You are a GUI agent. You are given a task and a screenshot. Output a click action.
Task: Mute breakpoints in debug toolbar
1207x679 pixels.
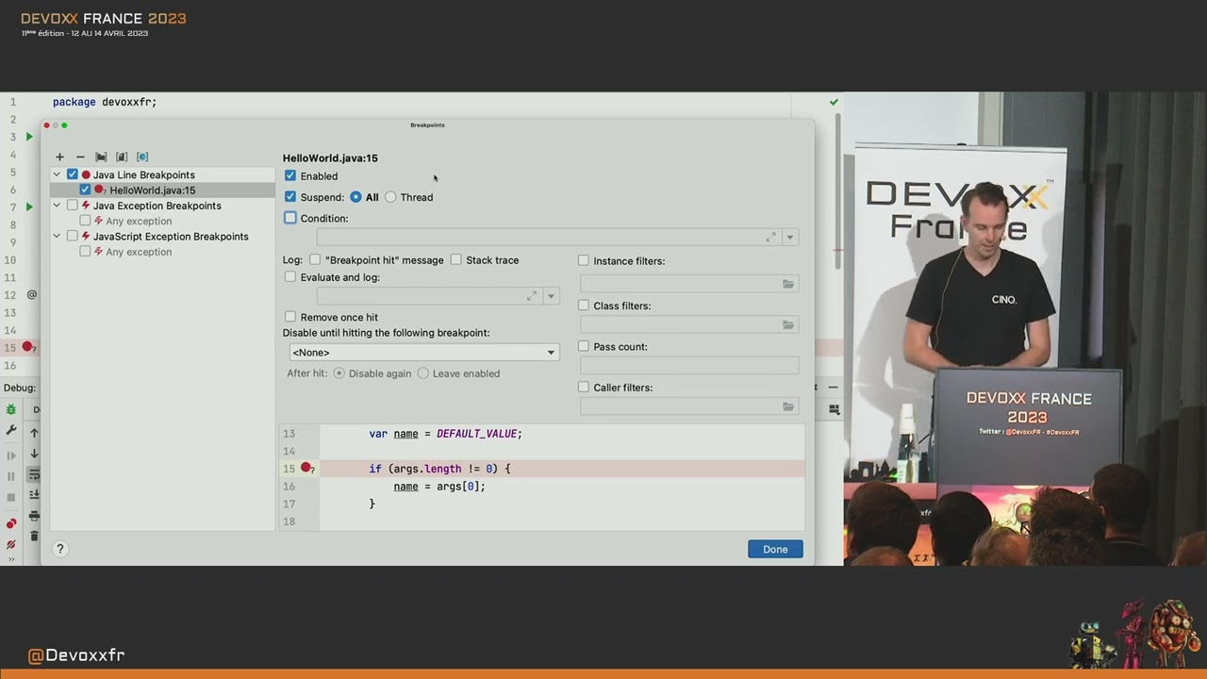(11, 544)
